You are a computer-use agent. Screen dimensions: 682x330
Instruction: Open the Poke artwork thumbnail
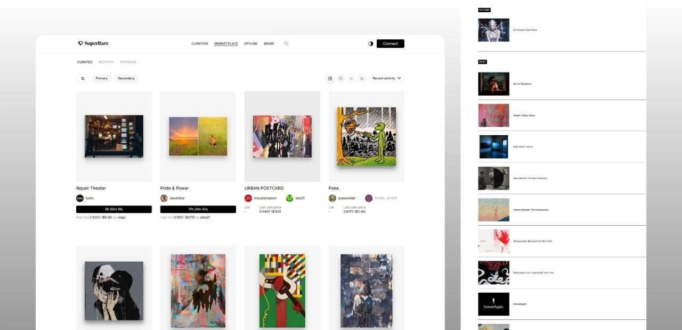[367, 136]
